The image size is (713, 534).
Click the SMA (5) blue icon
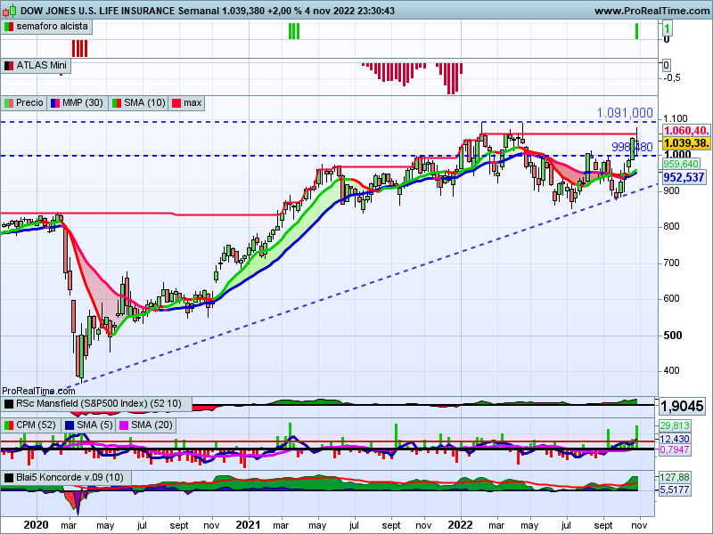tap(70, 425)
